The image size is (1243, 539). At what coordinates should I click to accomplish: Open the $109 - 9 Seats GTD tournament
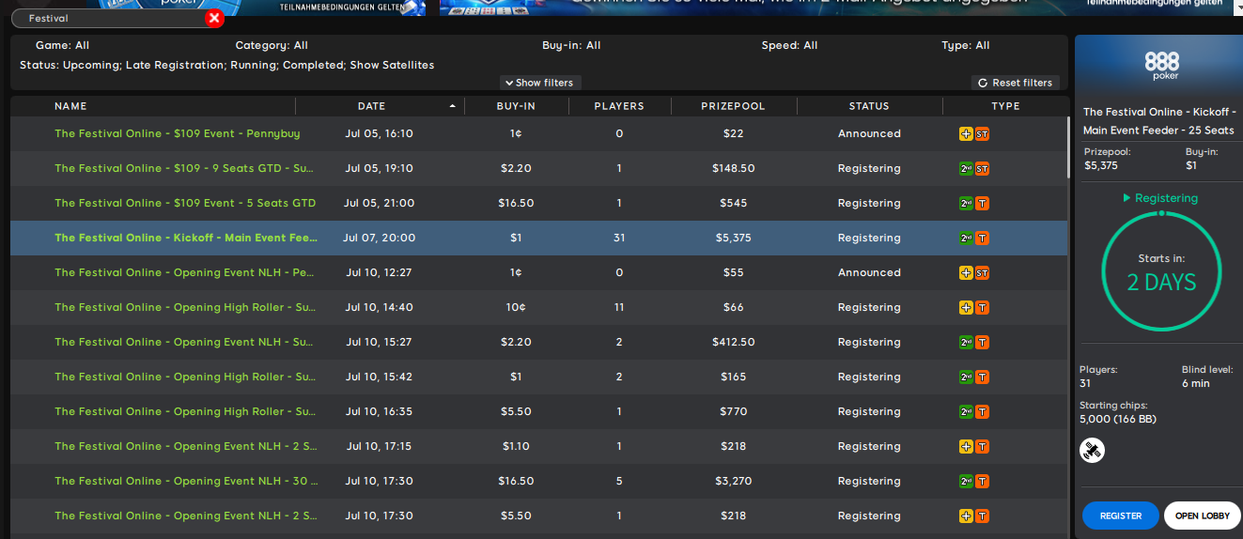coord(184,168)
